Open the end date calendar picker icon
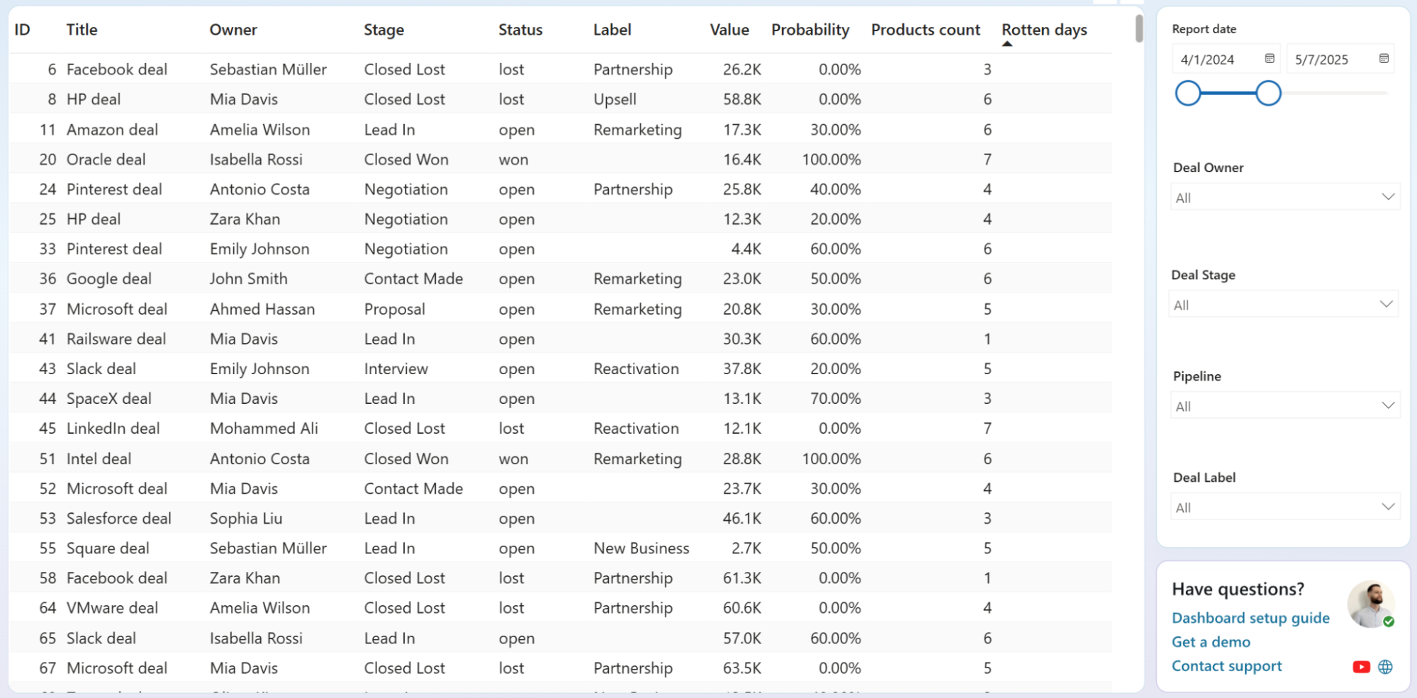The height and width of the screenshot is (698, 1417). pos(1384,59)
